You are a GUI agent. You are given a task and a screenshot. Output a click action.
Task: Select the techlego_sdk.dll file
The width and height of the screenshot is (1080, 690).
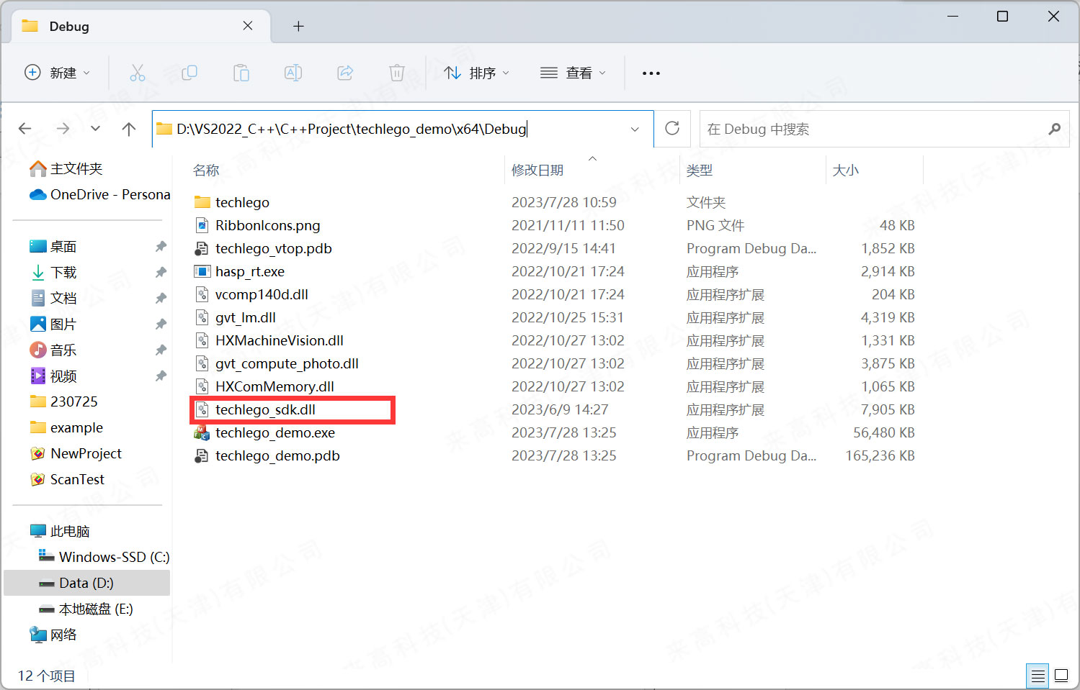[265, 409]
